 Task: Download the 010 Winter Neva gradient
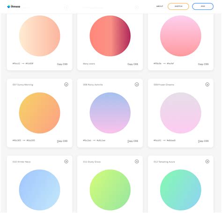pyautogui.click(x=66, y=162)
